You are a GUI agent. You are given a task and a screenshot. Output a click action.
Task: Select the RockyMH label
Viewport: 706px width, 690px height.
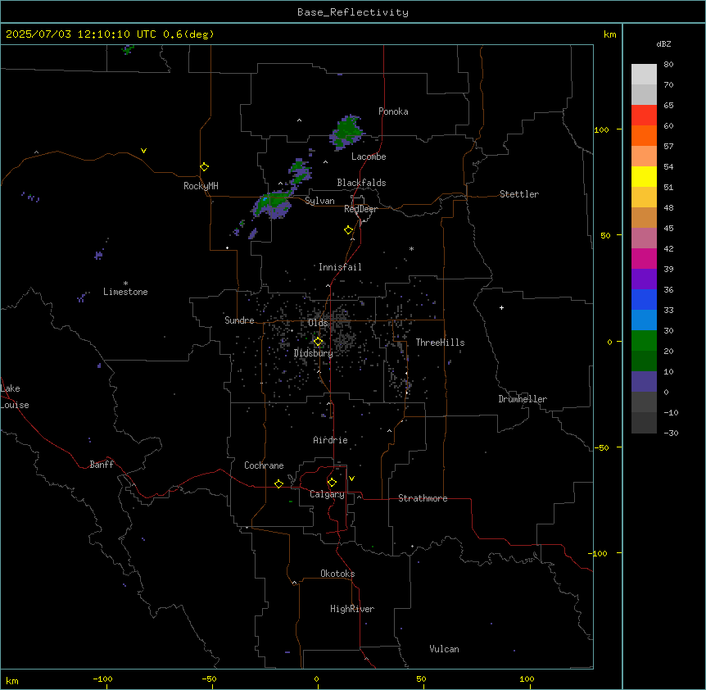click(x=201, y=186)
